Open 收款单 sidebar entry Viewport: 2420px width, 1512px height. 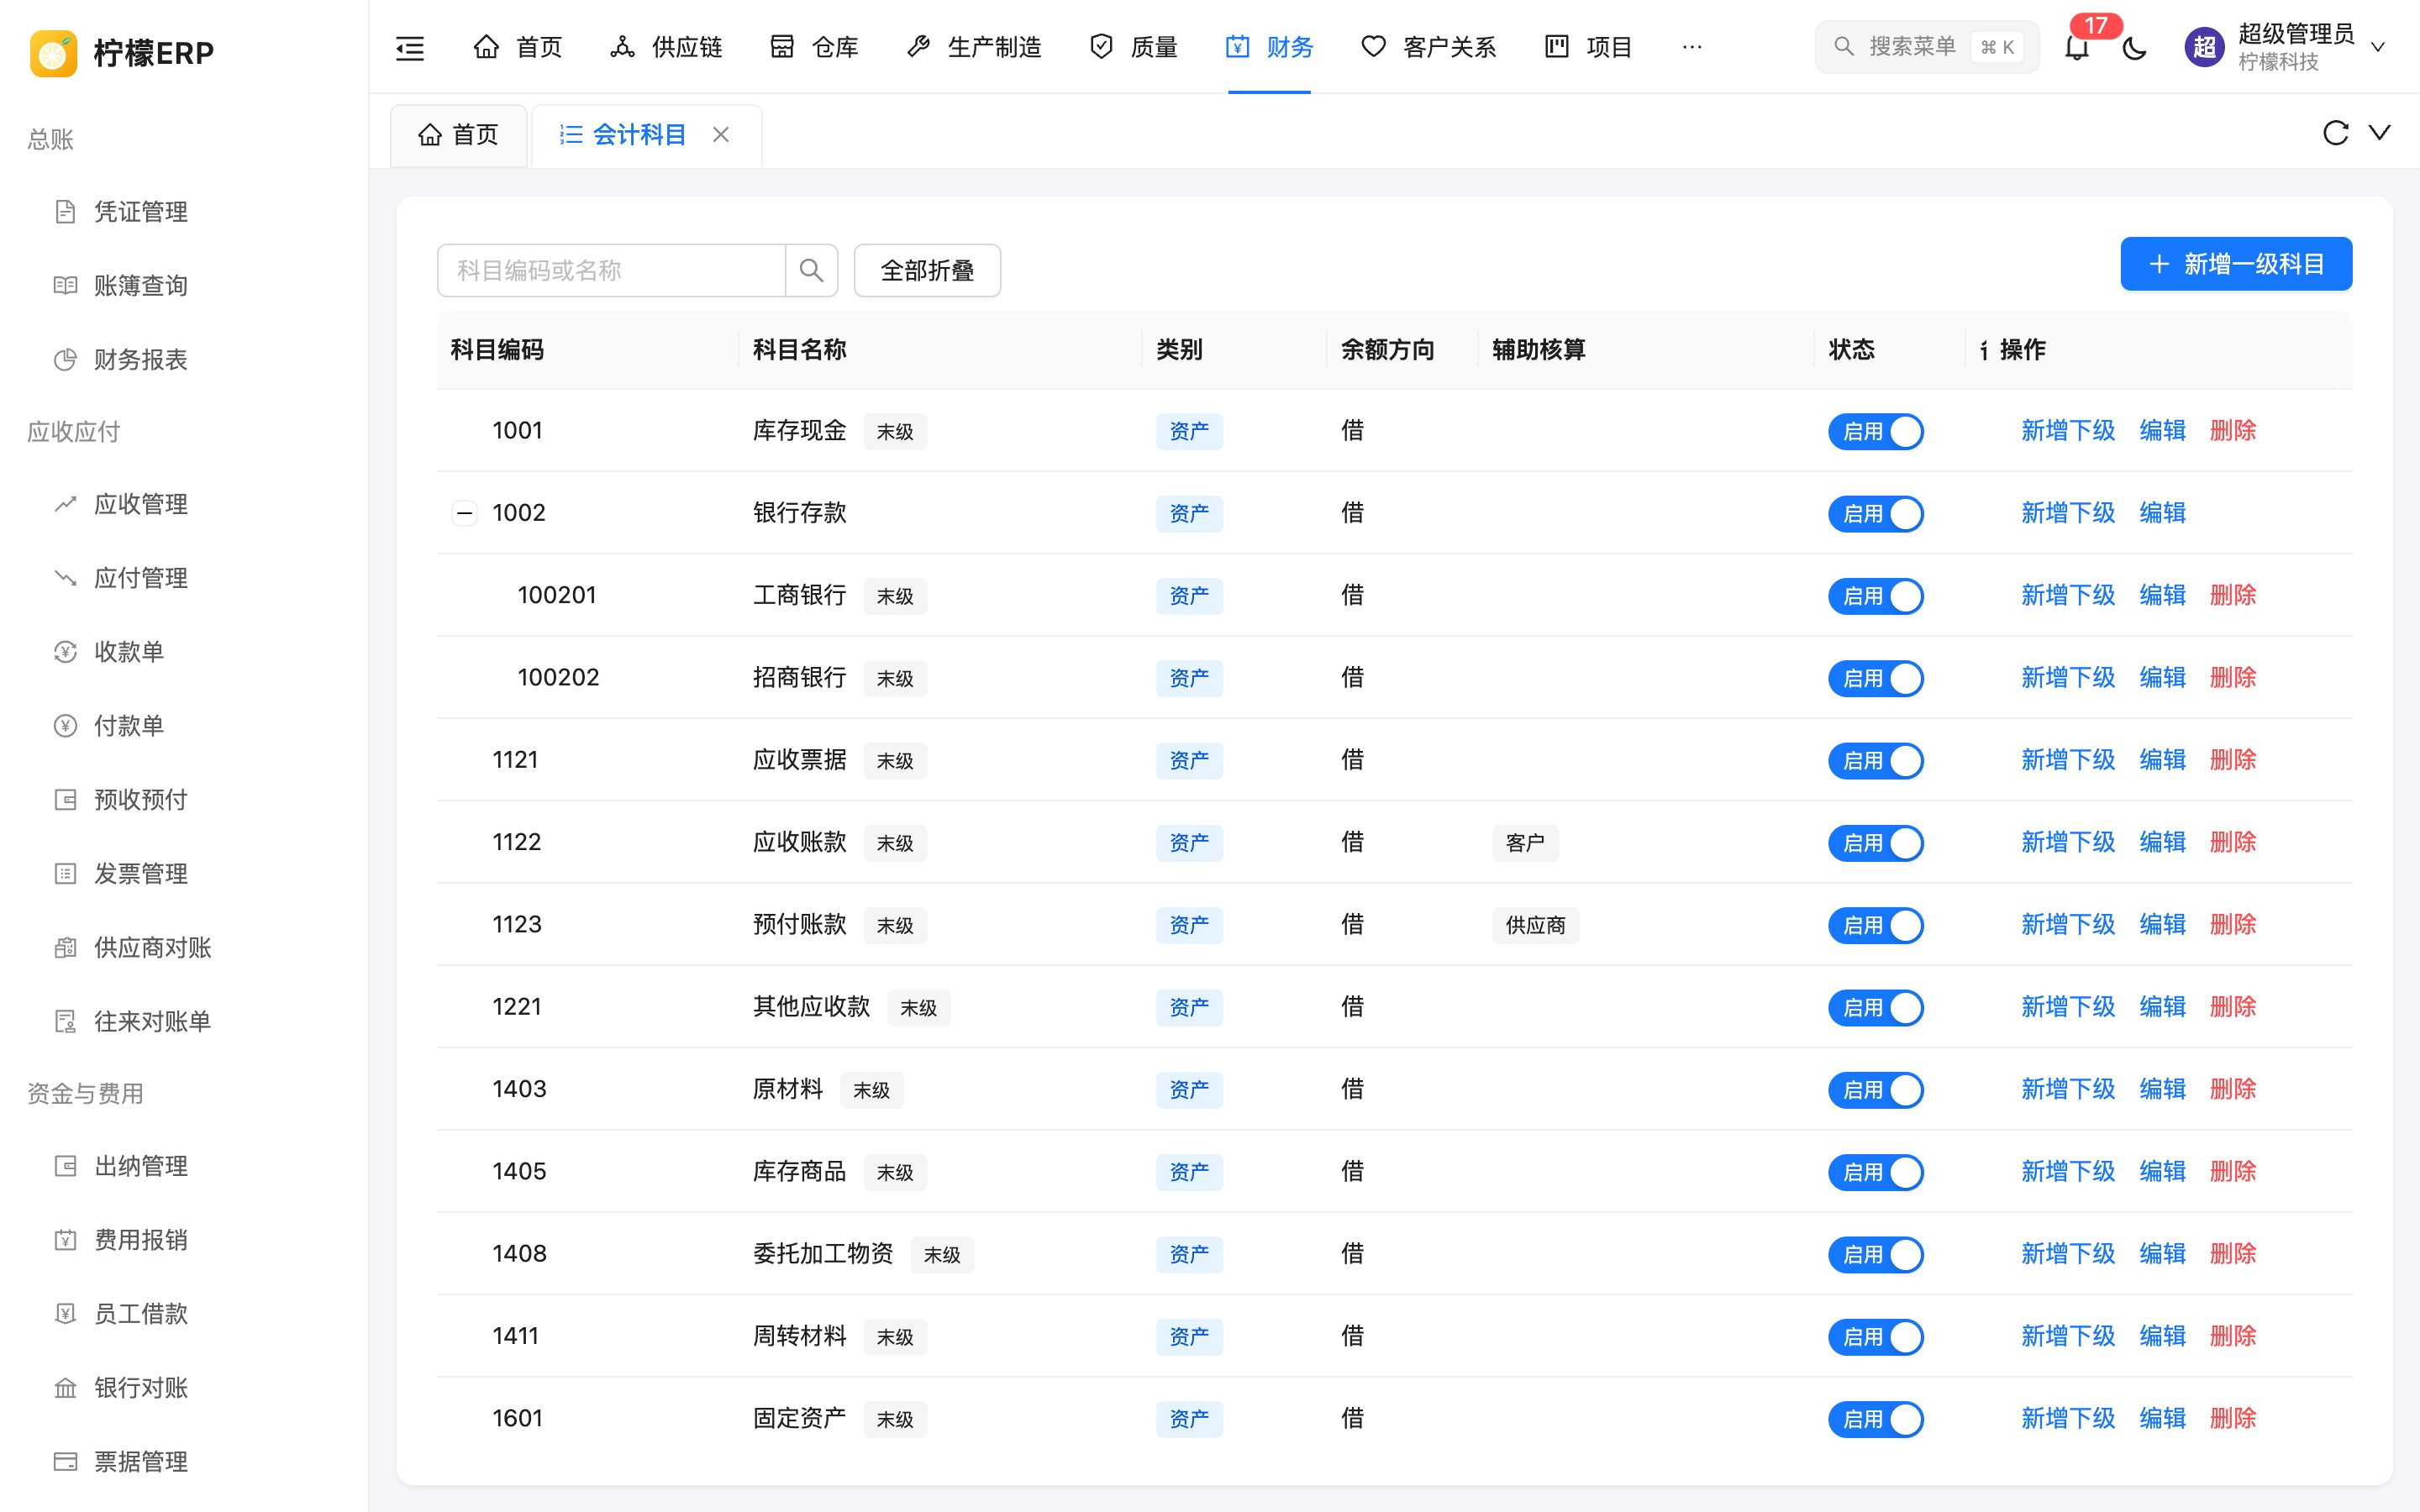click(x=129, y=652)
